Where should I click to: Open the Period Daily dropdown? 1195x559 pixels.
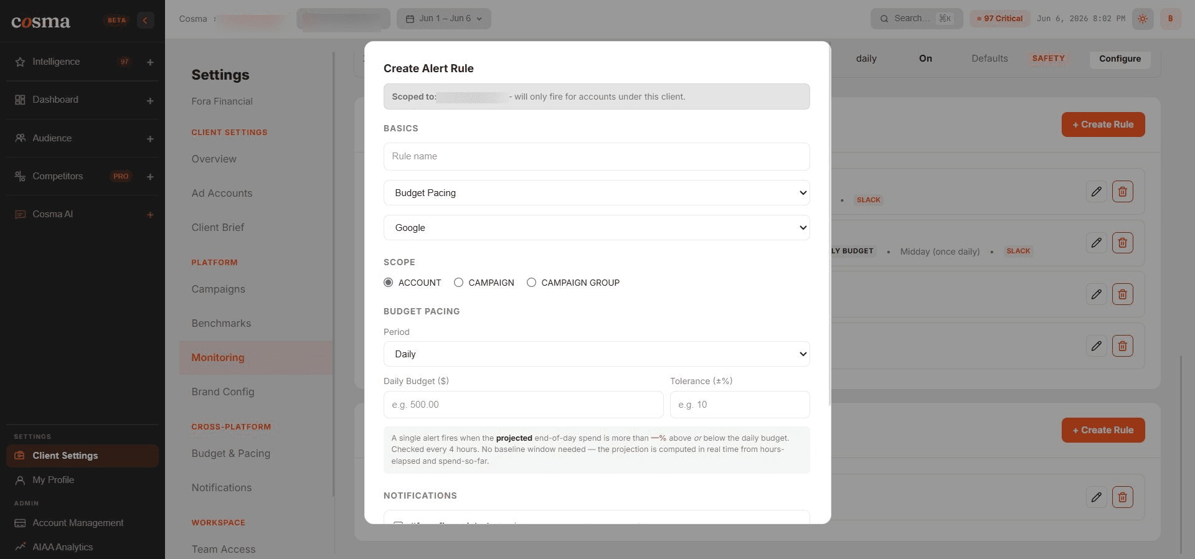pyautogui.click(x=597, y=354)
